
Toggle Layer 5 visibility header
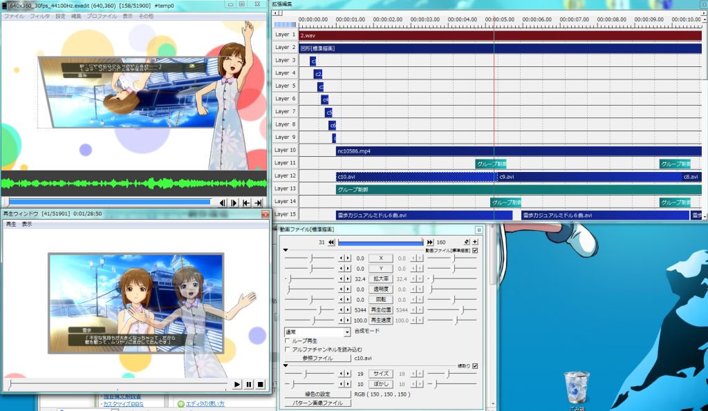click(x=285, y=86)
